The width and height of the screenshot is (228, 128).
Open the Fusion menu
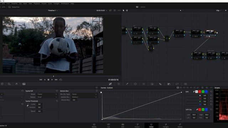[x=44, y=4]
